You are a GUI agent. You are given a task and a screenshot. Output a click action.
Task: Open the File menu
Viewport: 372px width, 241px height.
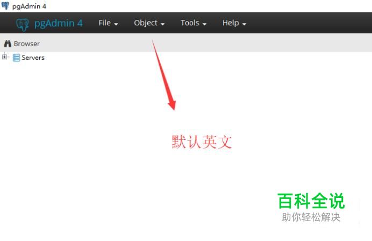(x=108, y=23)
